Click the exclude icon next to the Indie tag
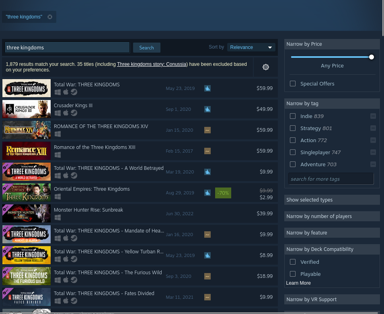This screenshot has height=314, width=384. click(373, 116)
